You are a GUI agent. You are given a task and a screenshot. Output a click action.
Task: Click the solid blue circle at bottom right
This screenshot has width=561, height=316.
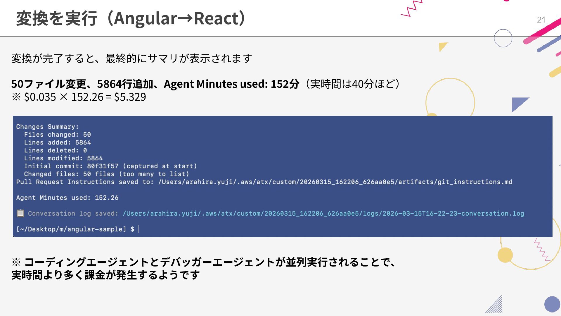(552, 304)
